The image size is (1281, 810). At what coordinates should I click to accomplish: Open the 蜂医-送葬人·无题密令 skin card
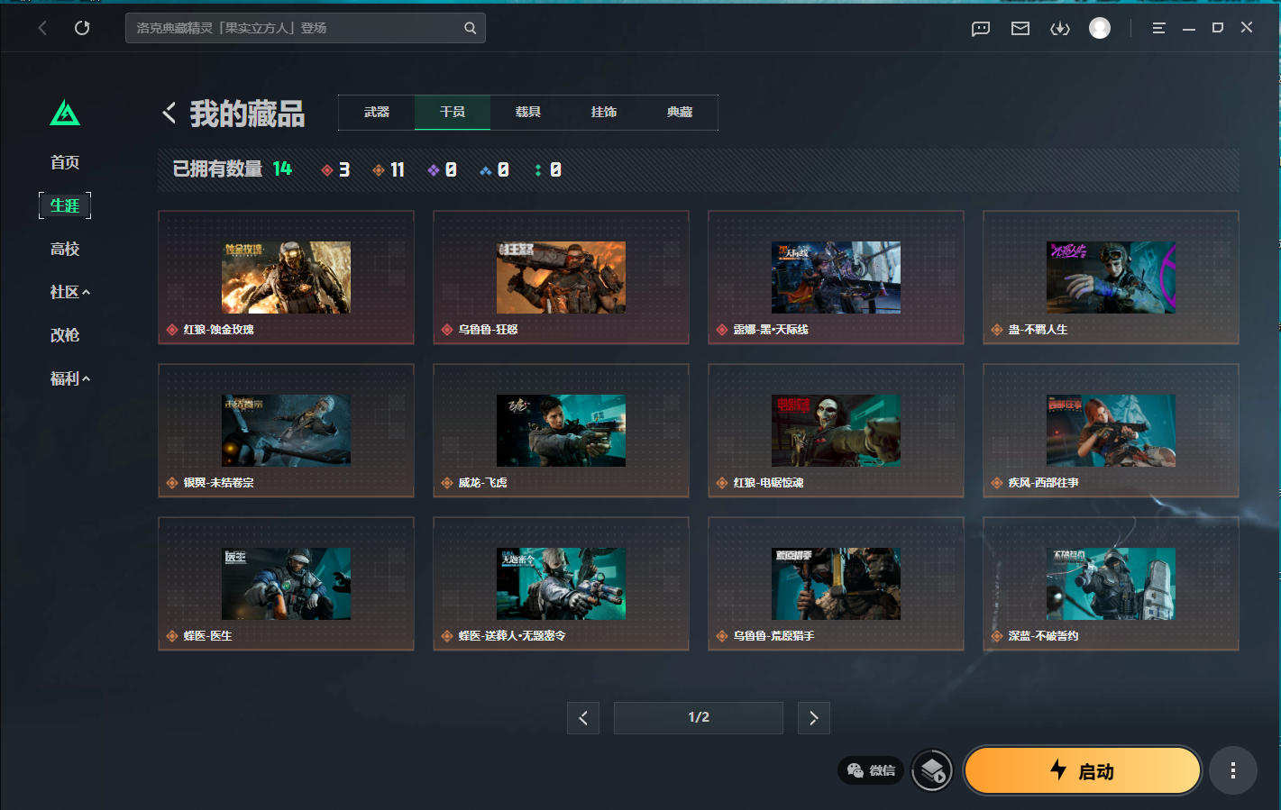(x=561, y=584)
